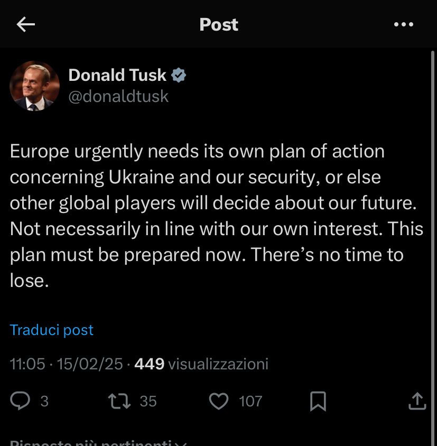The height and width of the screenshot is (446, 437).
Task: Click the like count 107
Action: click(x=250, y=402)
